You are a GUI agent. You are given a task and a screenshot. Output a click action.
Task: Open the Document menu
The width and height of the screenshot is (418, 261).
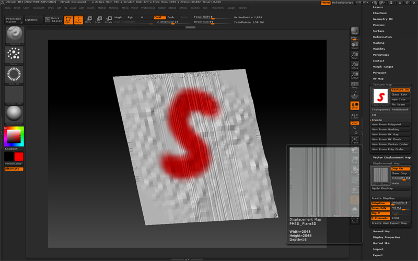[39, 8]
